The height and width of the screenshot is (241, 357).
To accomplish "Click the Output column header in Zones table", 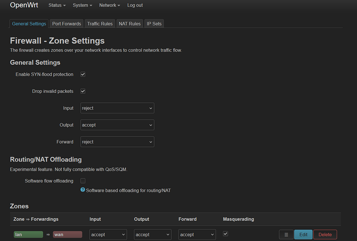I will [x=142, y=219].
